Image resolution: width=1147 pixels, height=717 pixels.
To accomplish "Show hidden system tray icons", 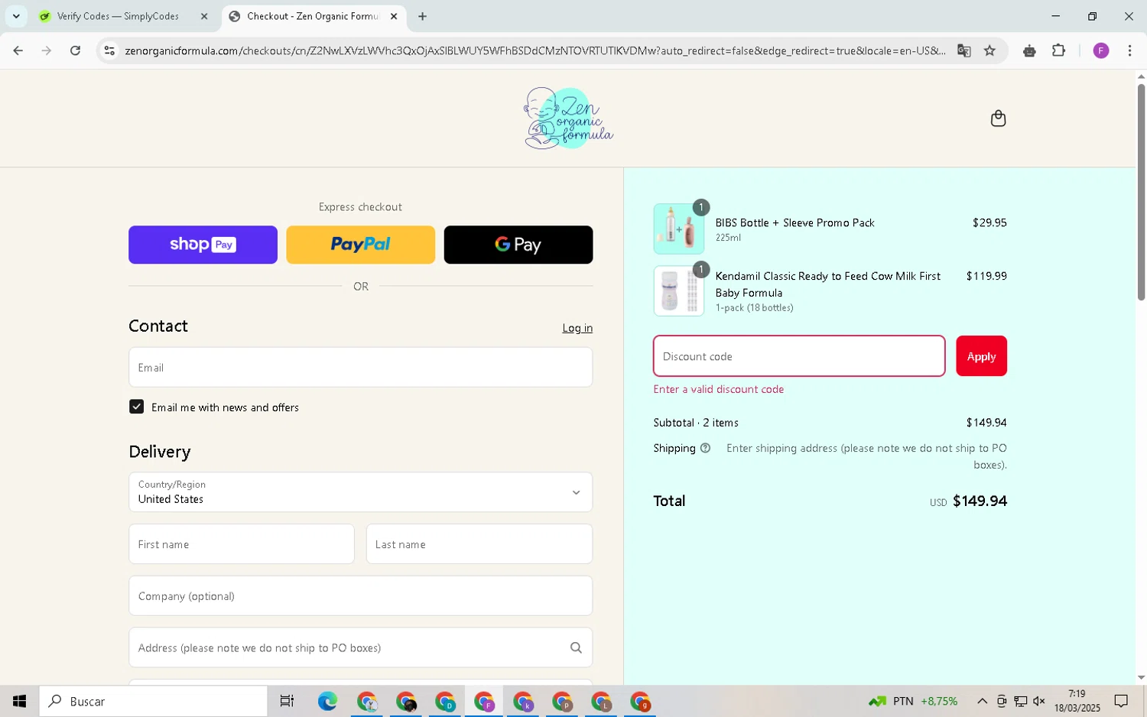I will (x=982, y=701).
